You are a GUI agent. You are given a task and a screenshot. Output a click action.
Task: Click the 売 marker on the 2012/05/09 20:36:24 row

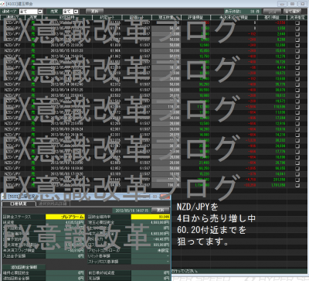coord(33,129)
